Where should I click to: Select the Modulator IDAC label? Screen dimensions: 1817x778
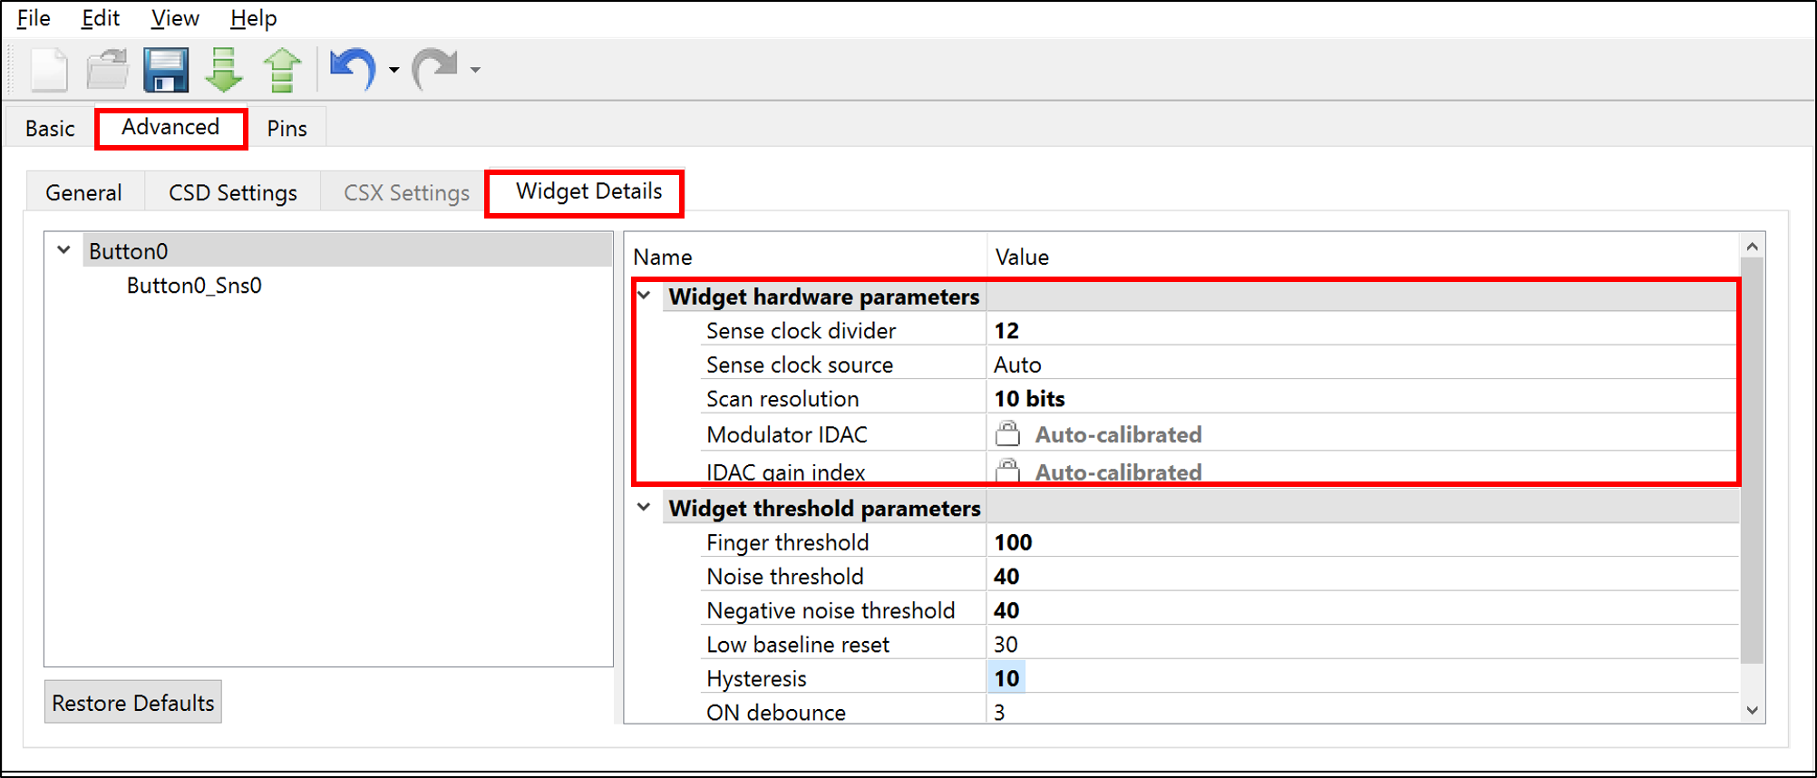pyautogui.click(x=787, y=434)
